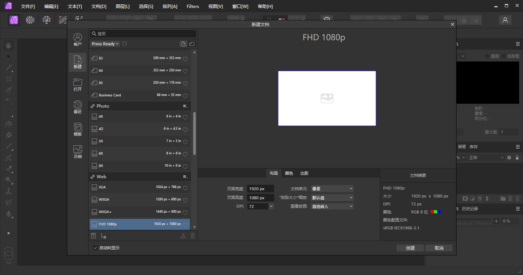Select the Color Picker tool
The width and height of the screenshot is (523, 275).
[9, 68]
